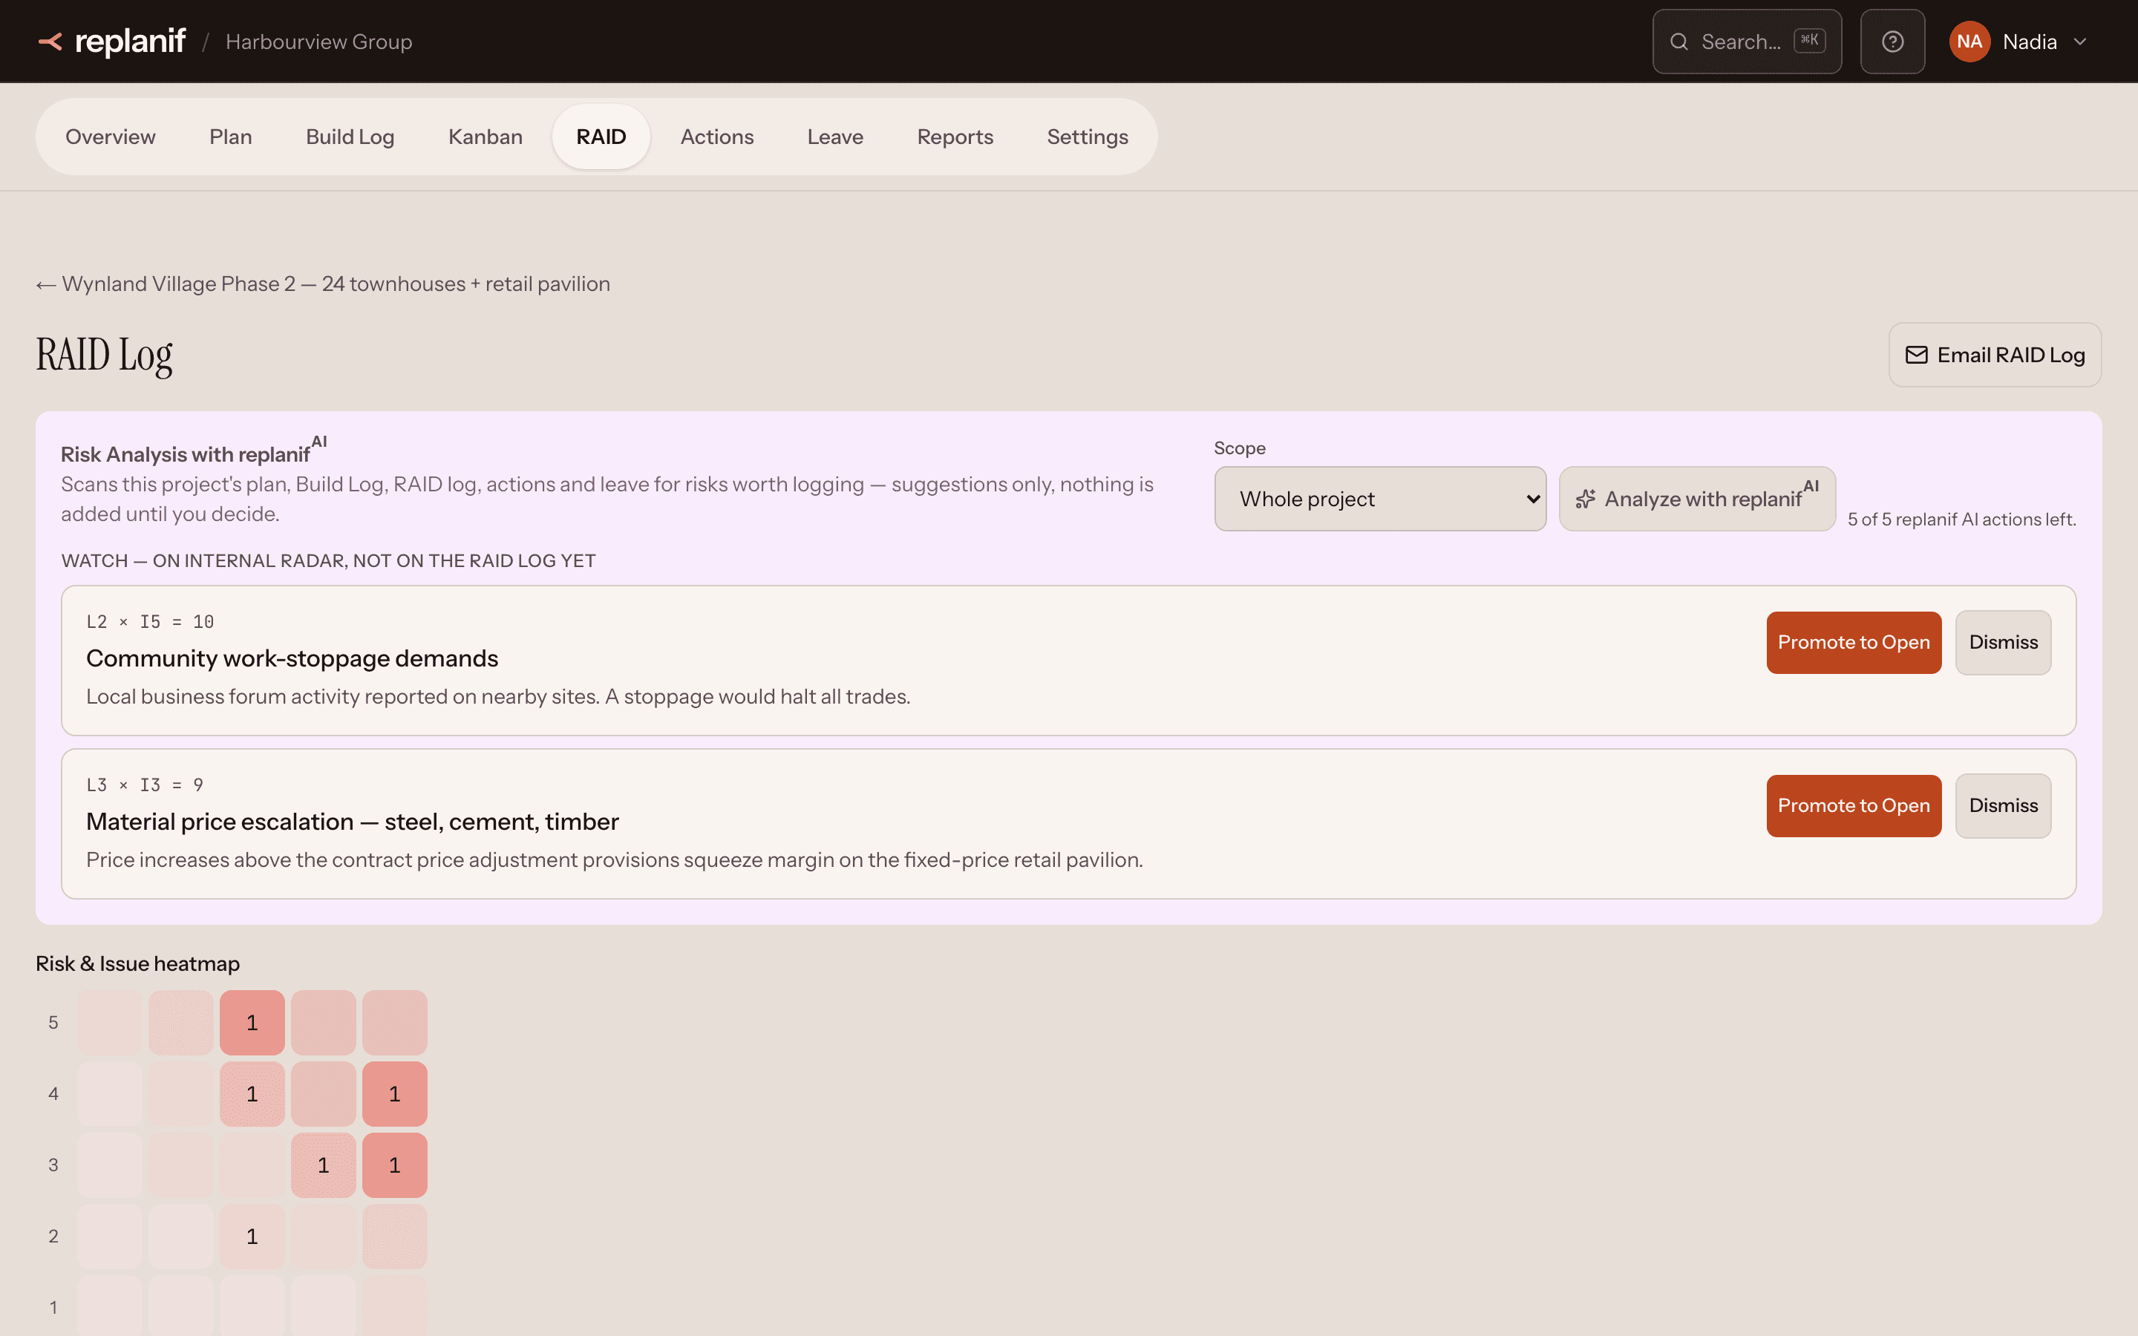Select the RAID tab
Image resolution: width=2138 pixels, height=1336 pixels.
(x=601, y=137)
